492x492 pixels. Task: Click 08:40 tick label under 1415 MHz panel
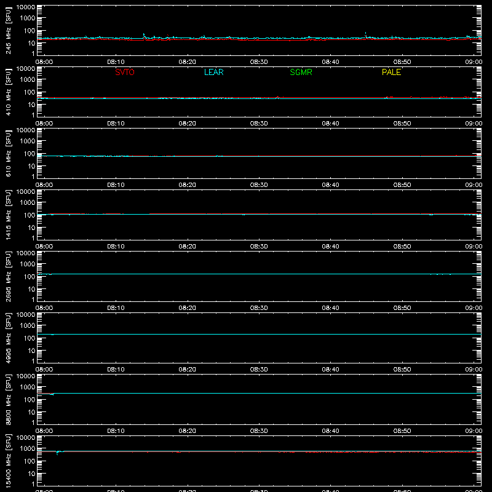tap(330, 247)
